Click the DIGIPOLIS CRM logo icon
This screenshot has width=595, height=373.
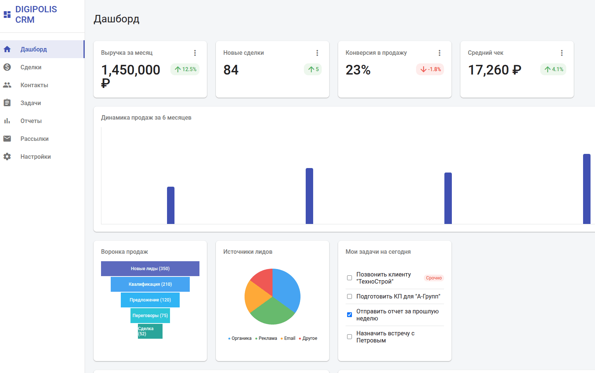coord(7,15)
